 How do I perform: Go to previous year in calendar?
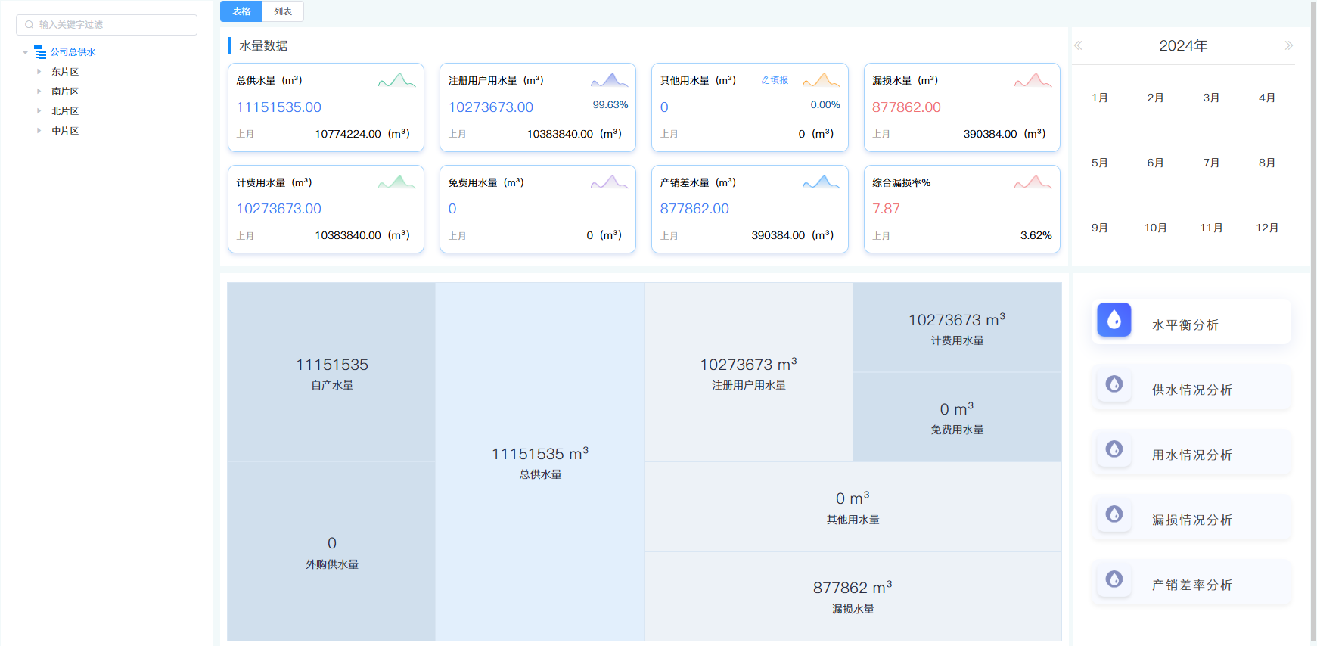[x=1078, y=46]
